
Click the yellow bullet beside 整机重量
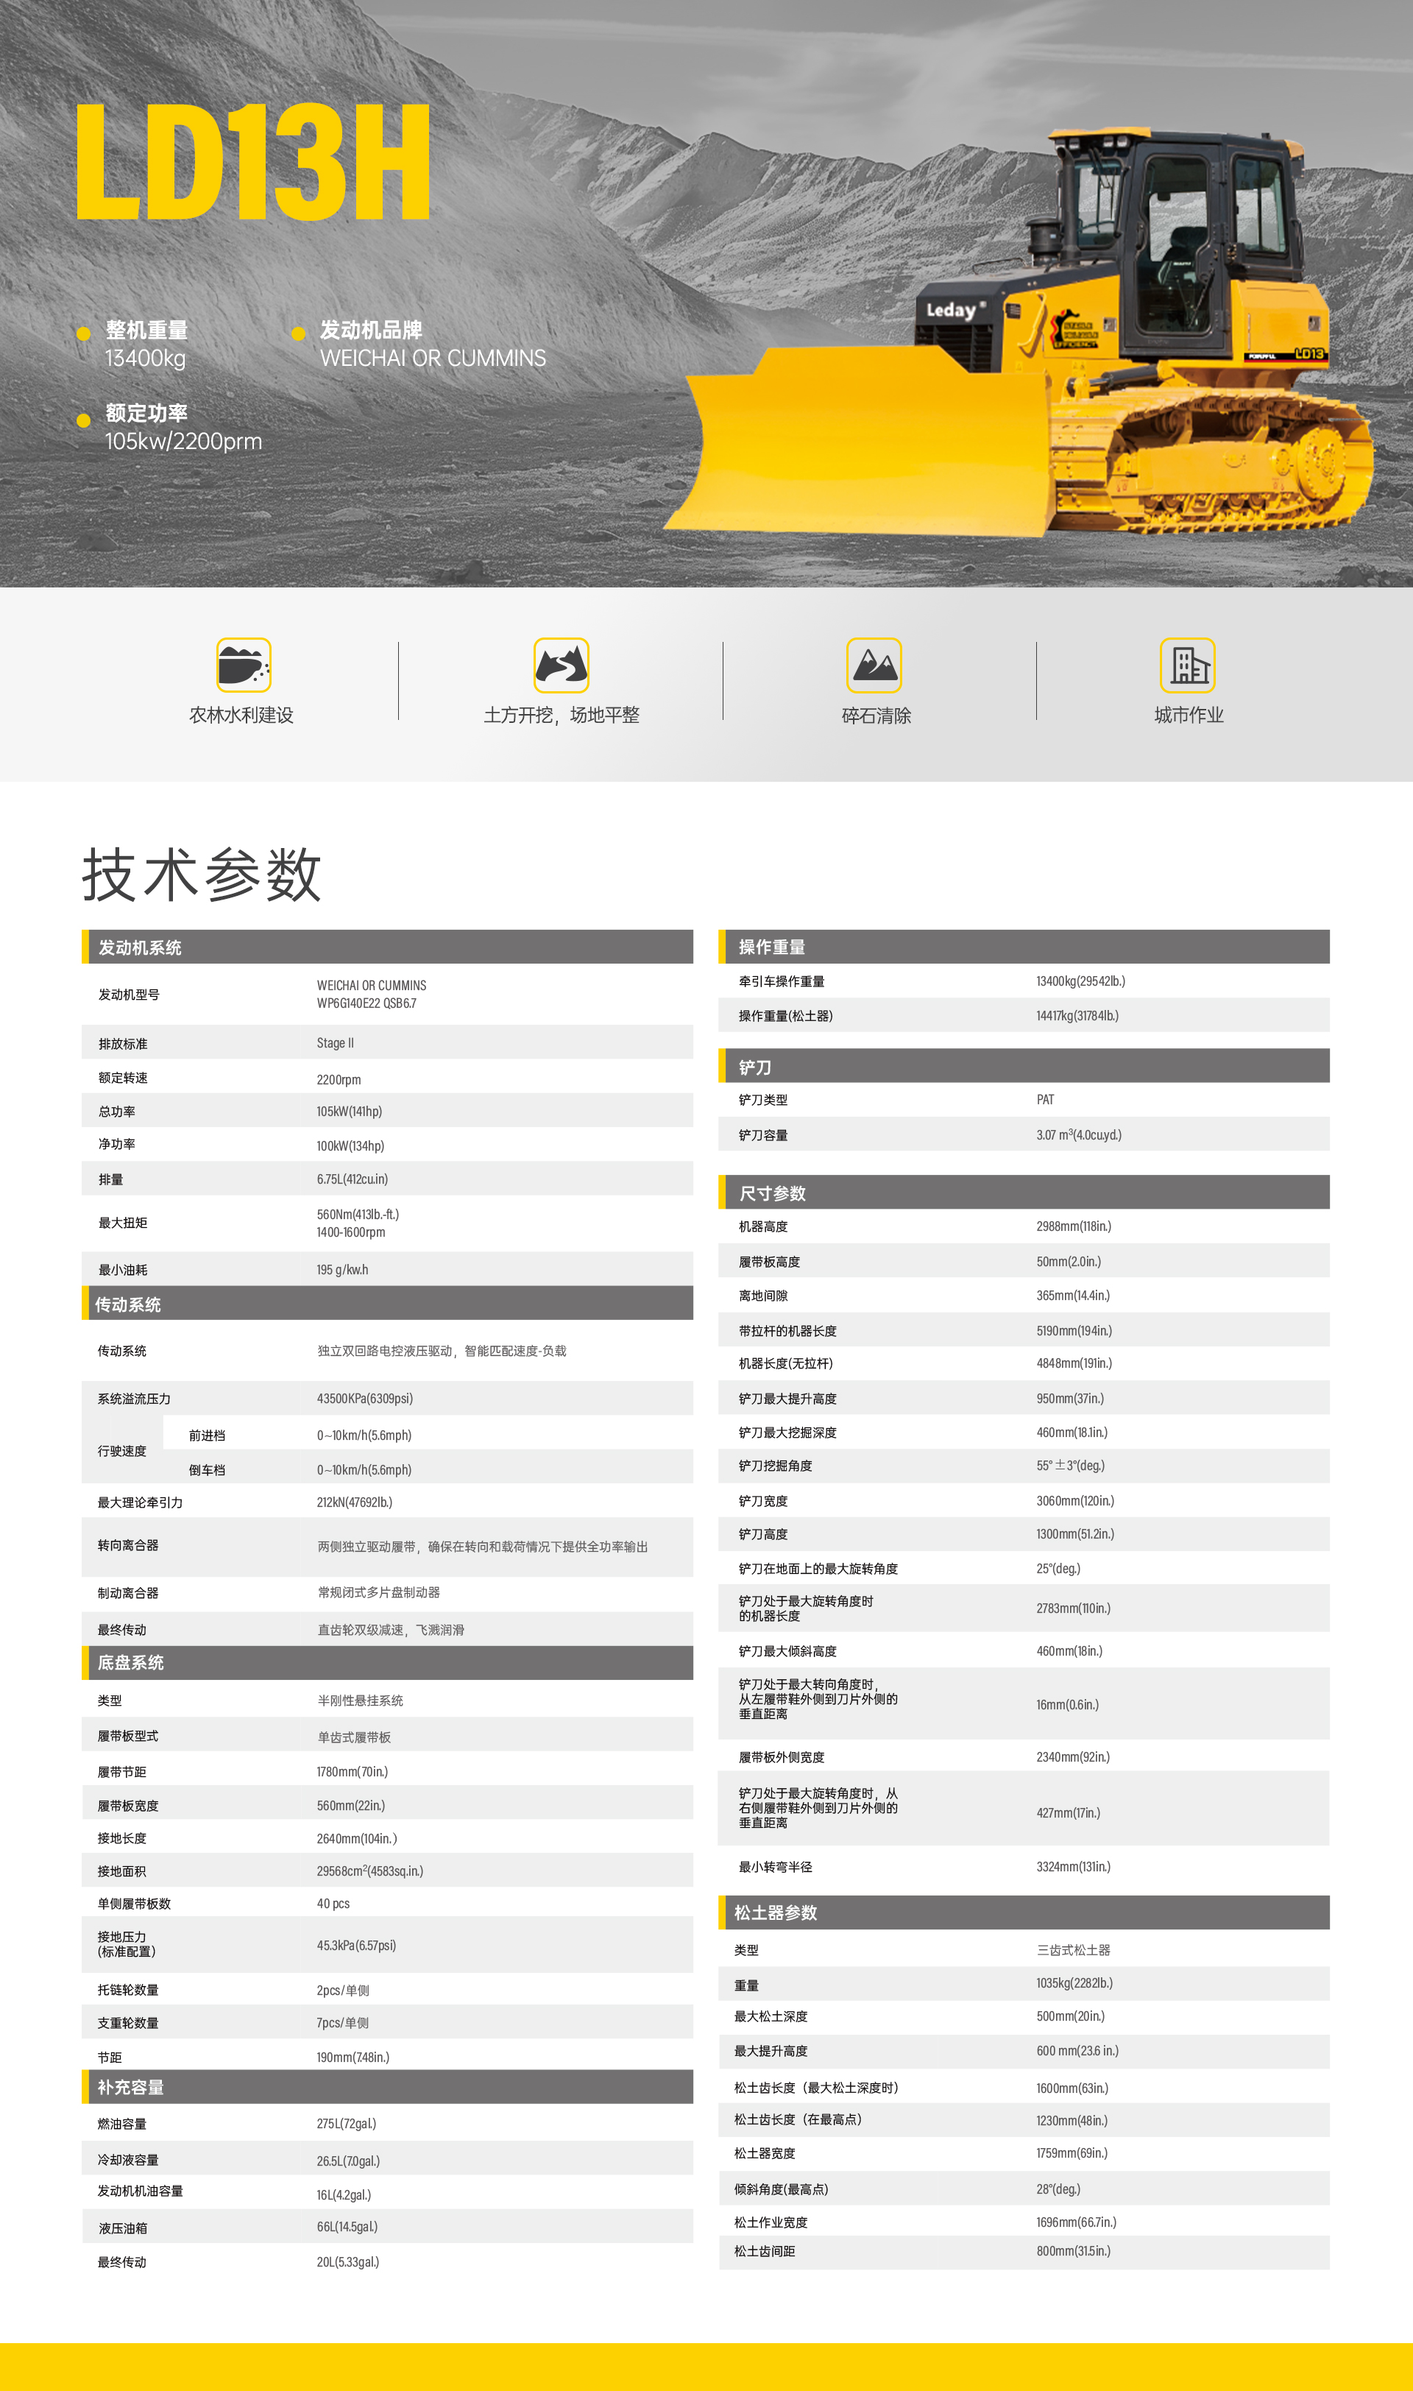(84, 333)
